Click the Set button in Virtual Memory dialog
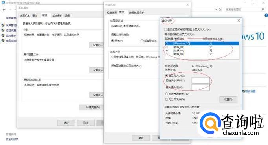268x145 pixels. coord(228,99)
